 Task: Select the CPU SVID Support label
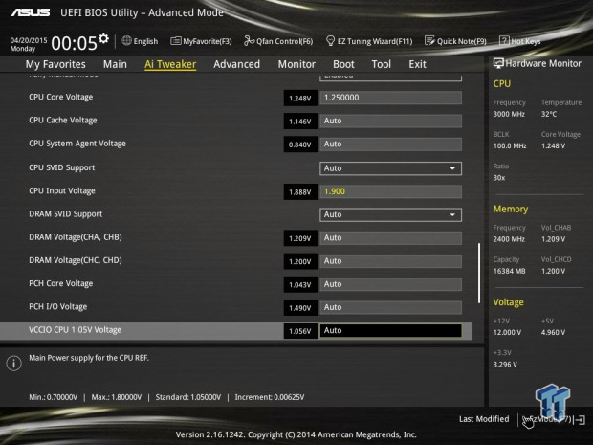click(61, 167)
